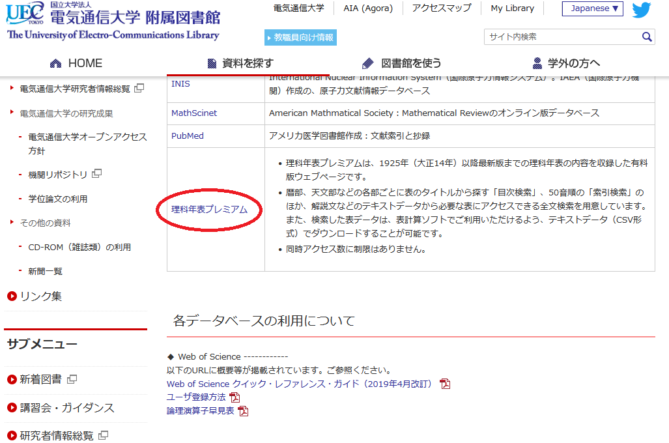Click external-link icon beside 電気通信大学研究者情報総覧
This screenshot has height=443, width=669.
[x=139, y=89]
